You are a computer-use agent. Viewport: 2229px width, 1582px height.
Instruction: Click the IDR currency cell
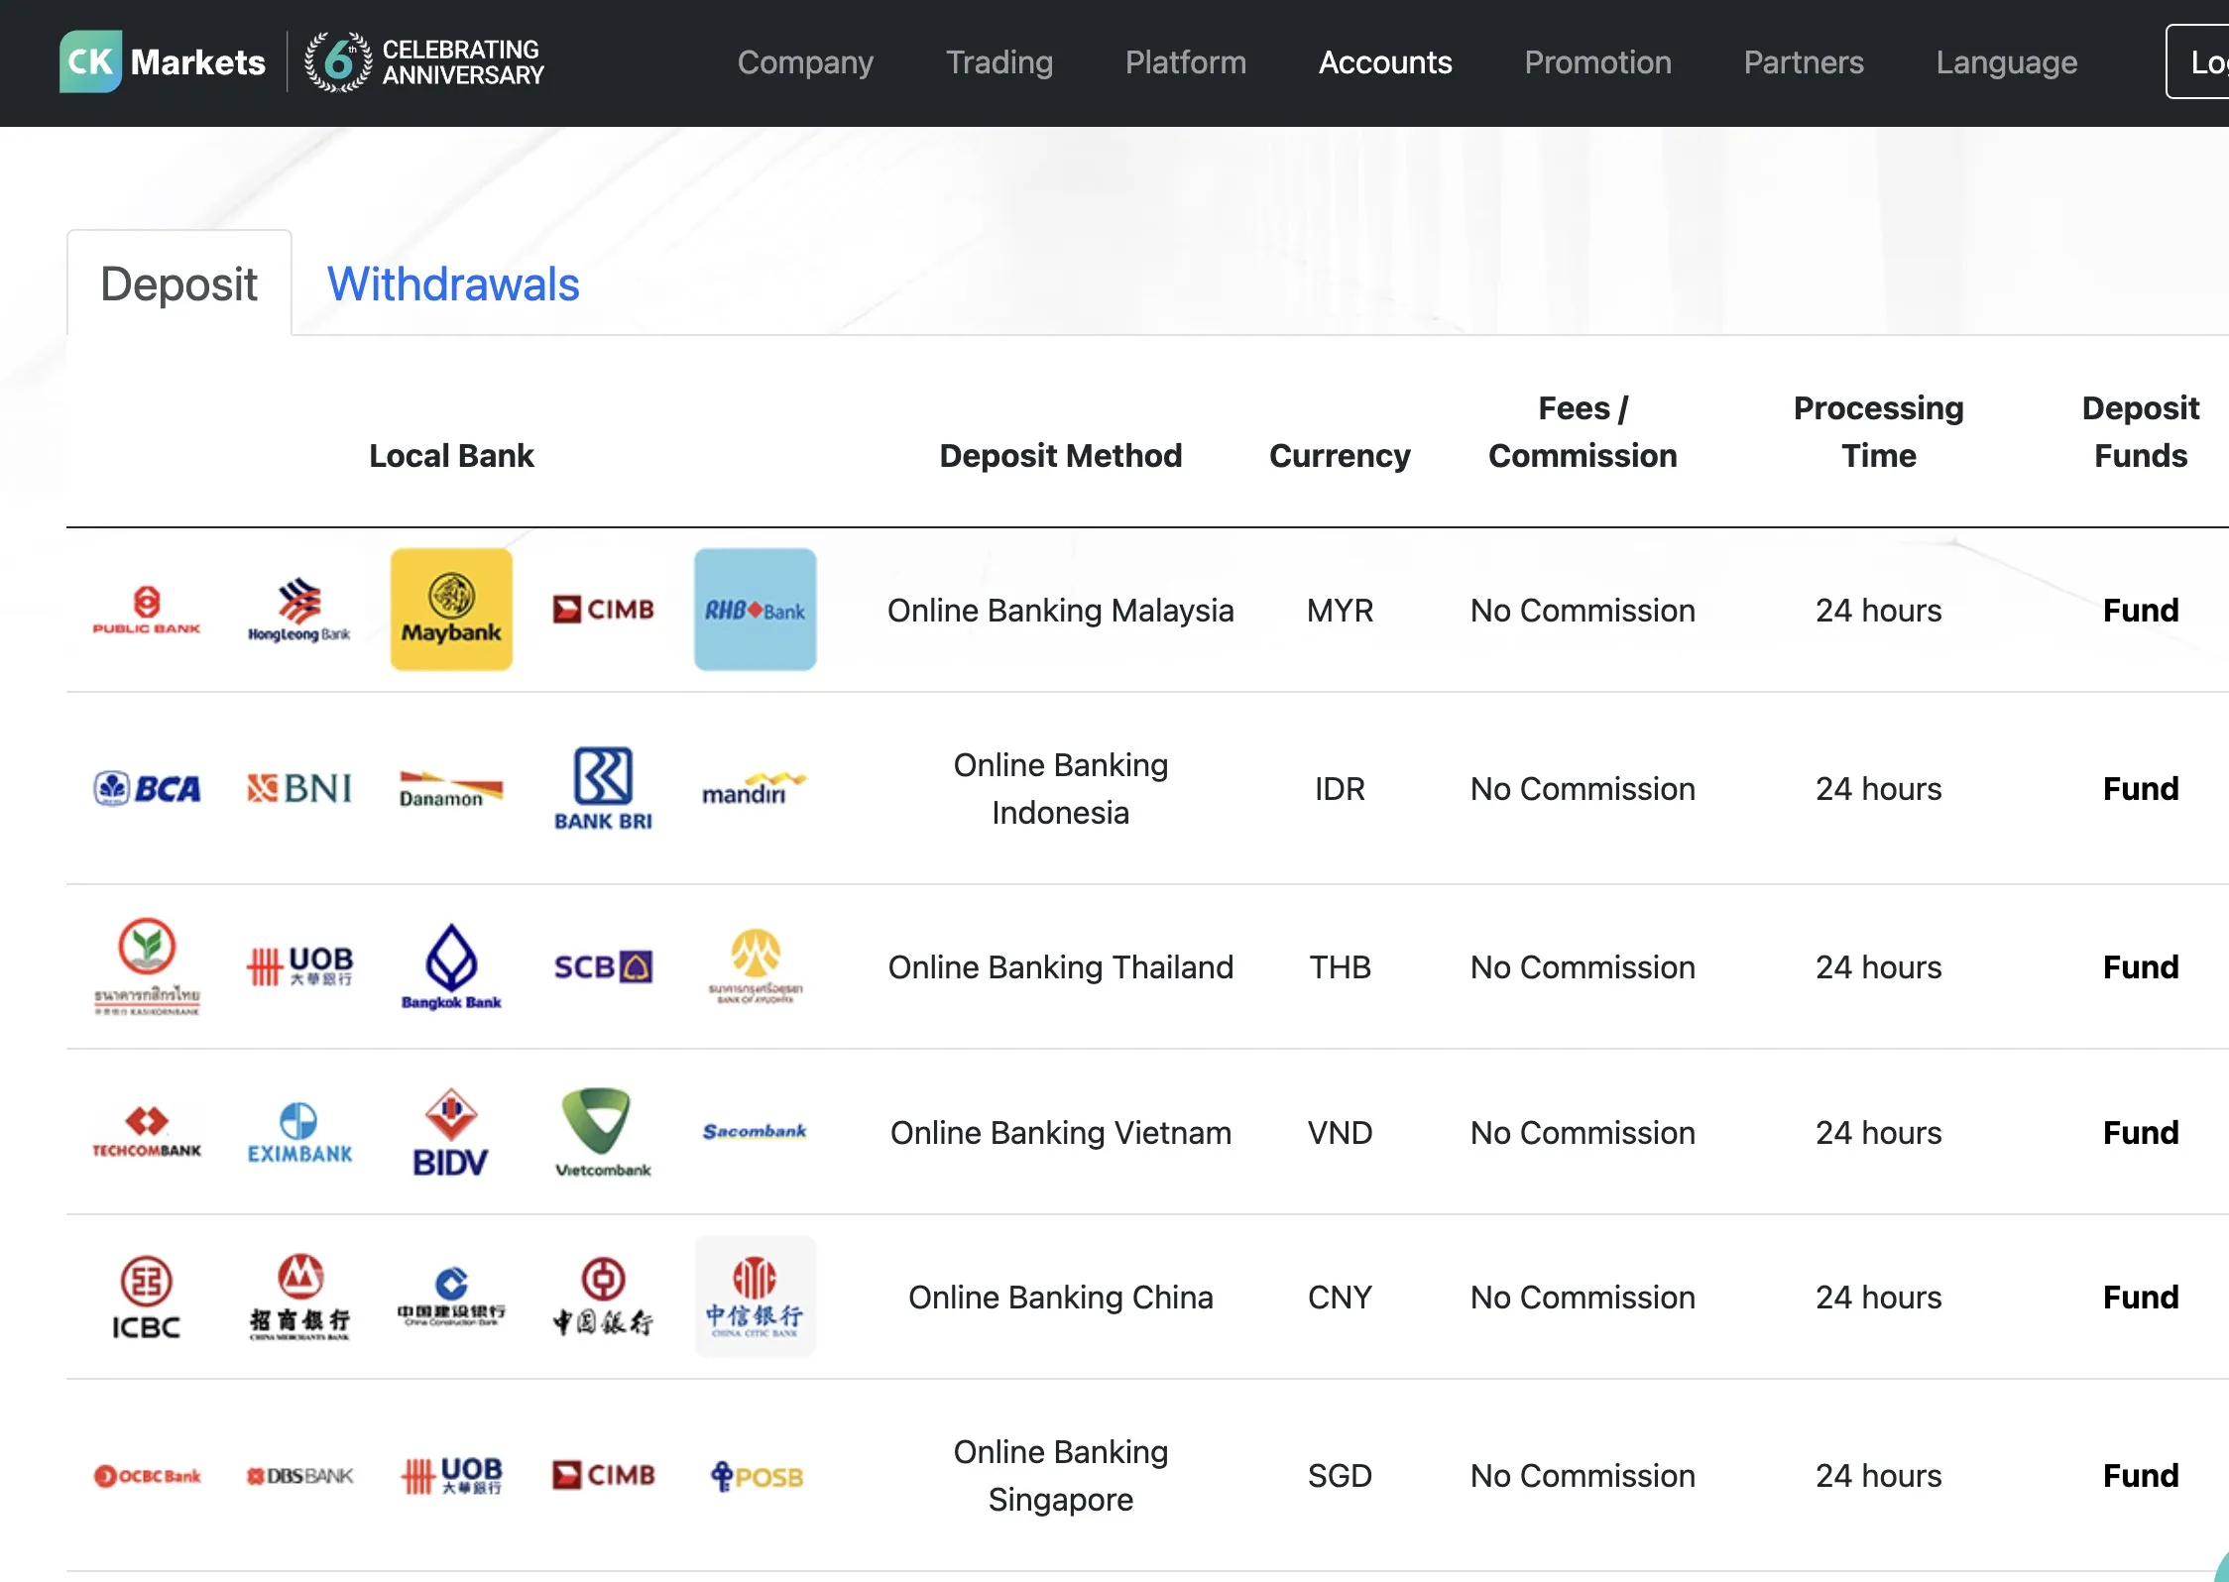click(1340, 788)
